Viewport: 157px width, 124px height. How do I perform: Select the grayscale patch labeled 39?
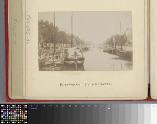pos(96,114)
